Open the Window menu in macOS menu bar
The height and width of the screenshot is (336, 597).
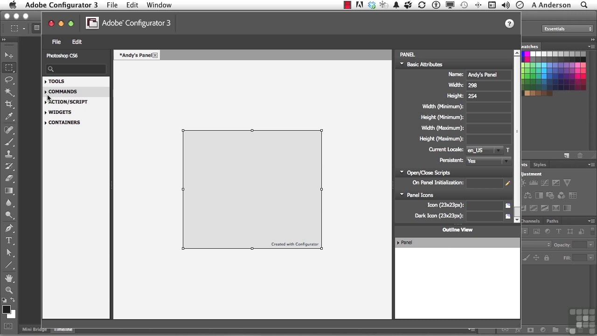pos(159,5)
